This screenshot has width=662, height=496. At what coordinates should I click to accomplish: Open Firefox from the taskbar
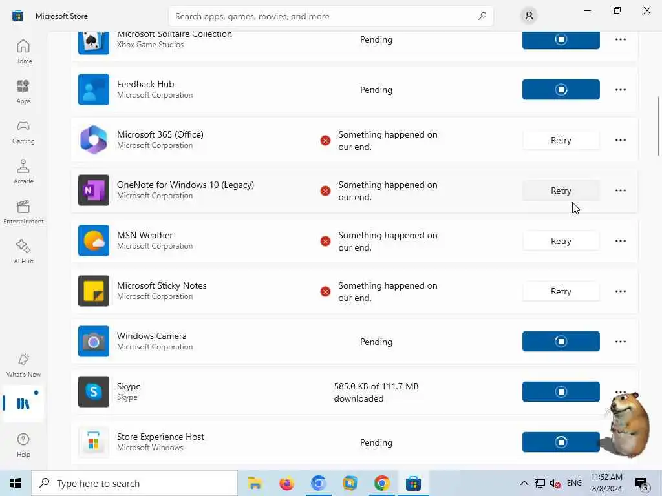click(286, 483)
